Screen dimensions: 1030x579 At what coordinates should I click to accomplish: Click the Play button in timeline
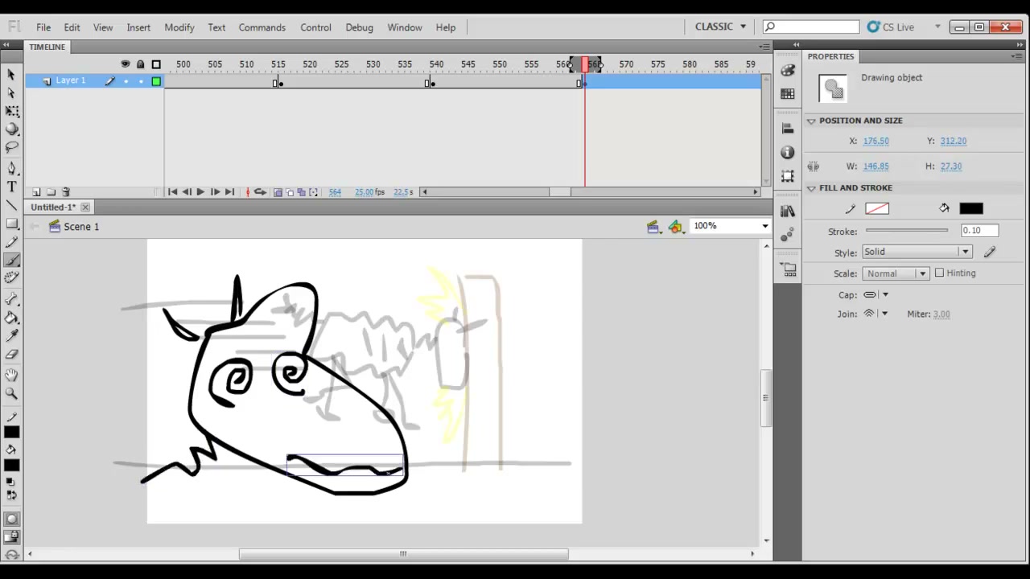pos(200,192)
